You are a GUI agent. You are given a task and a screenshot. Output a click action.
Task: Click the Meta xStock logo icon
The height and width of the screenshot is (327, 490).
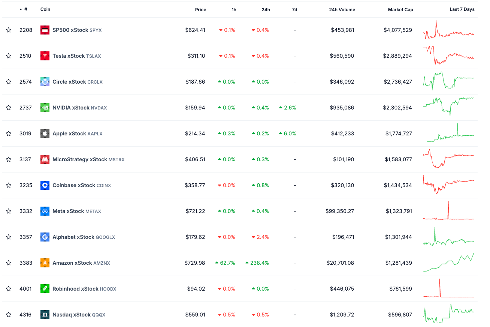[45, 211]
